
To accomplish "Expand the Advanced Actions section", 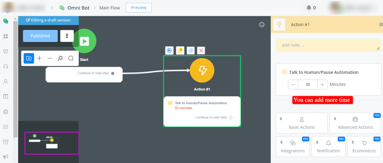I will (x=355, y=123).
